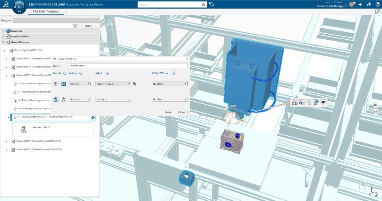
Task: Open the Operate action dropdown
Action: point(80,84)
